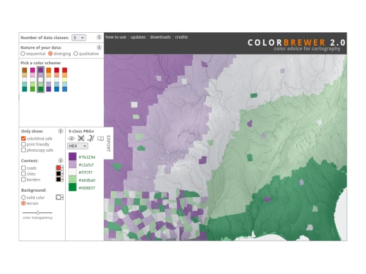Open cities color picker dropdown

(60, 174)
